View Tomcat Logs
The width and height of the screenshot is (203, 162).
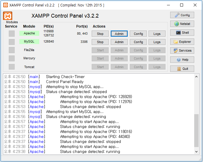tap(157, 67)
